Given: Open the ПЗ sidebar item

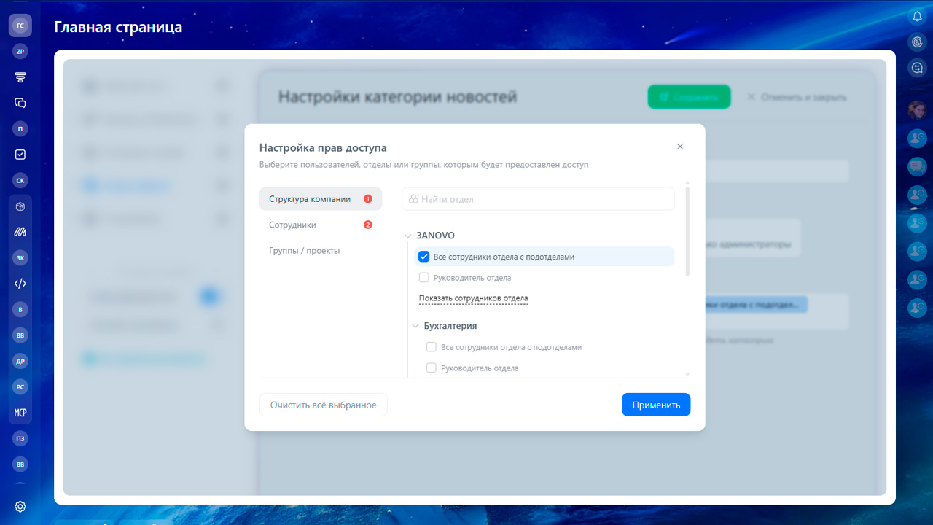Looking at the screenshot, I should [x=20, y=438].
